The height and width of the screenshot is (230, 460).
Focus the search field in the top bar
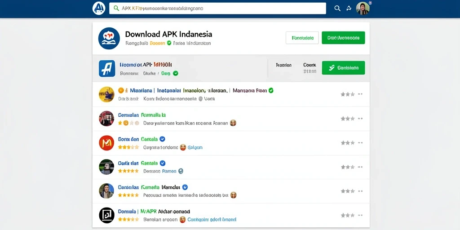click(x=217, y=9)
